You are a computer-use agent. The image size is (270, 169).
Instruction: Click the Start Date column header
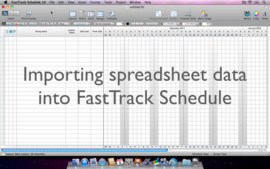click(x=84, y=31)
